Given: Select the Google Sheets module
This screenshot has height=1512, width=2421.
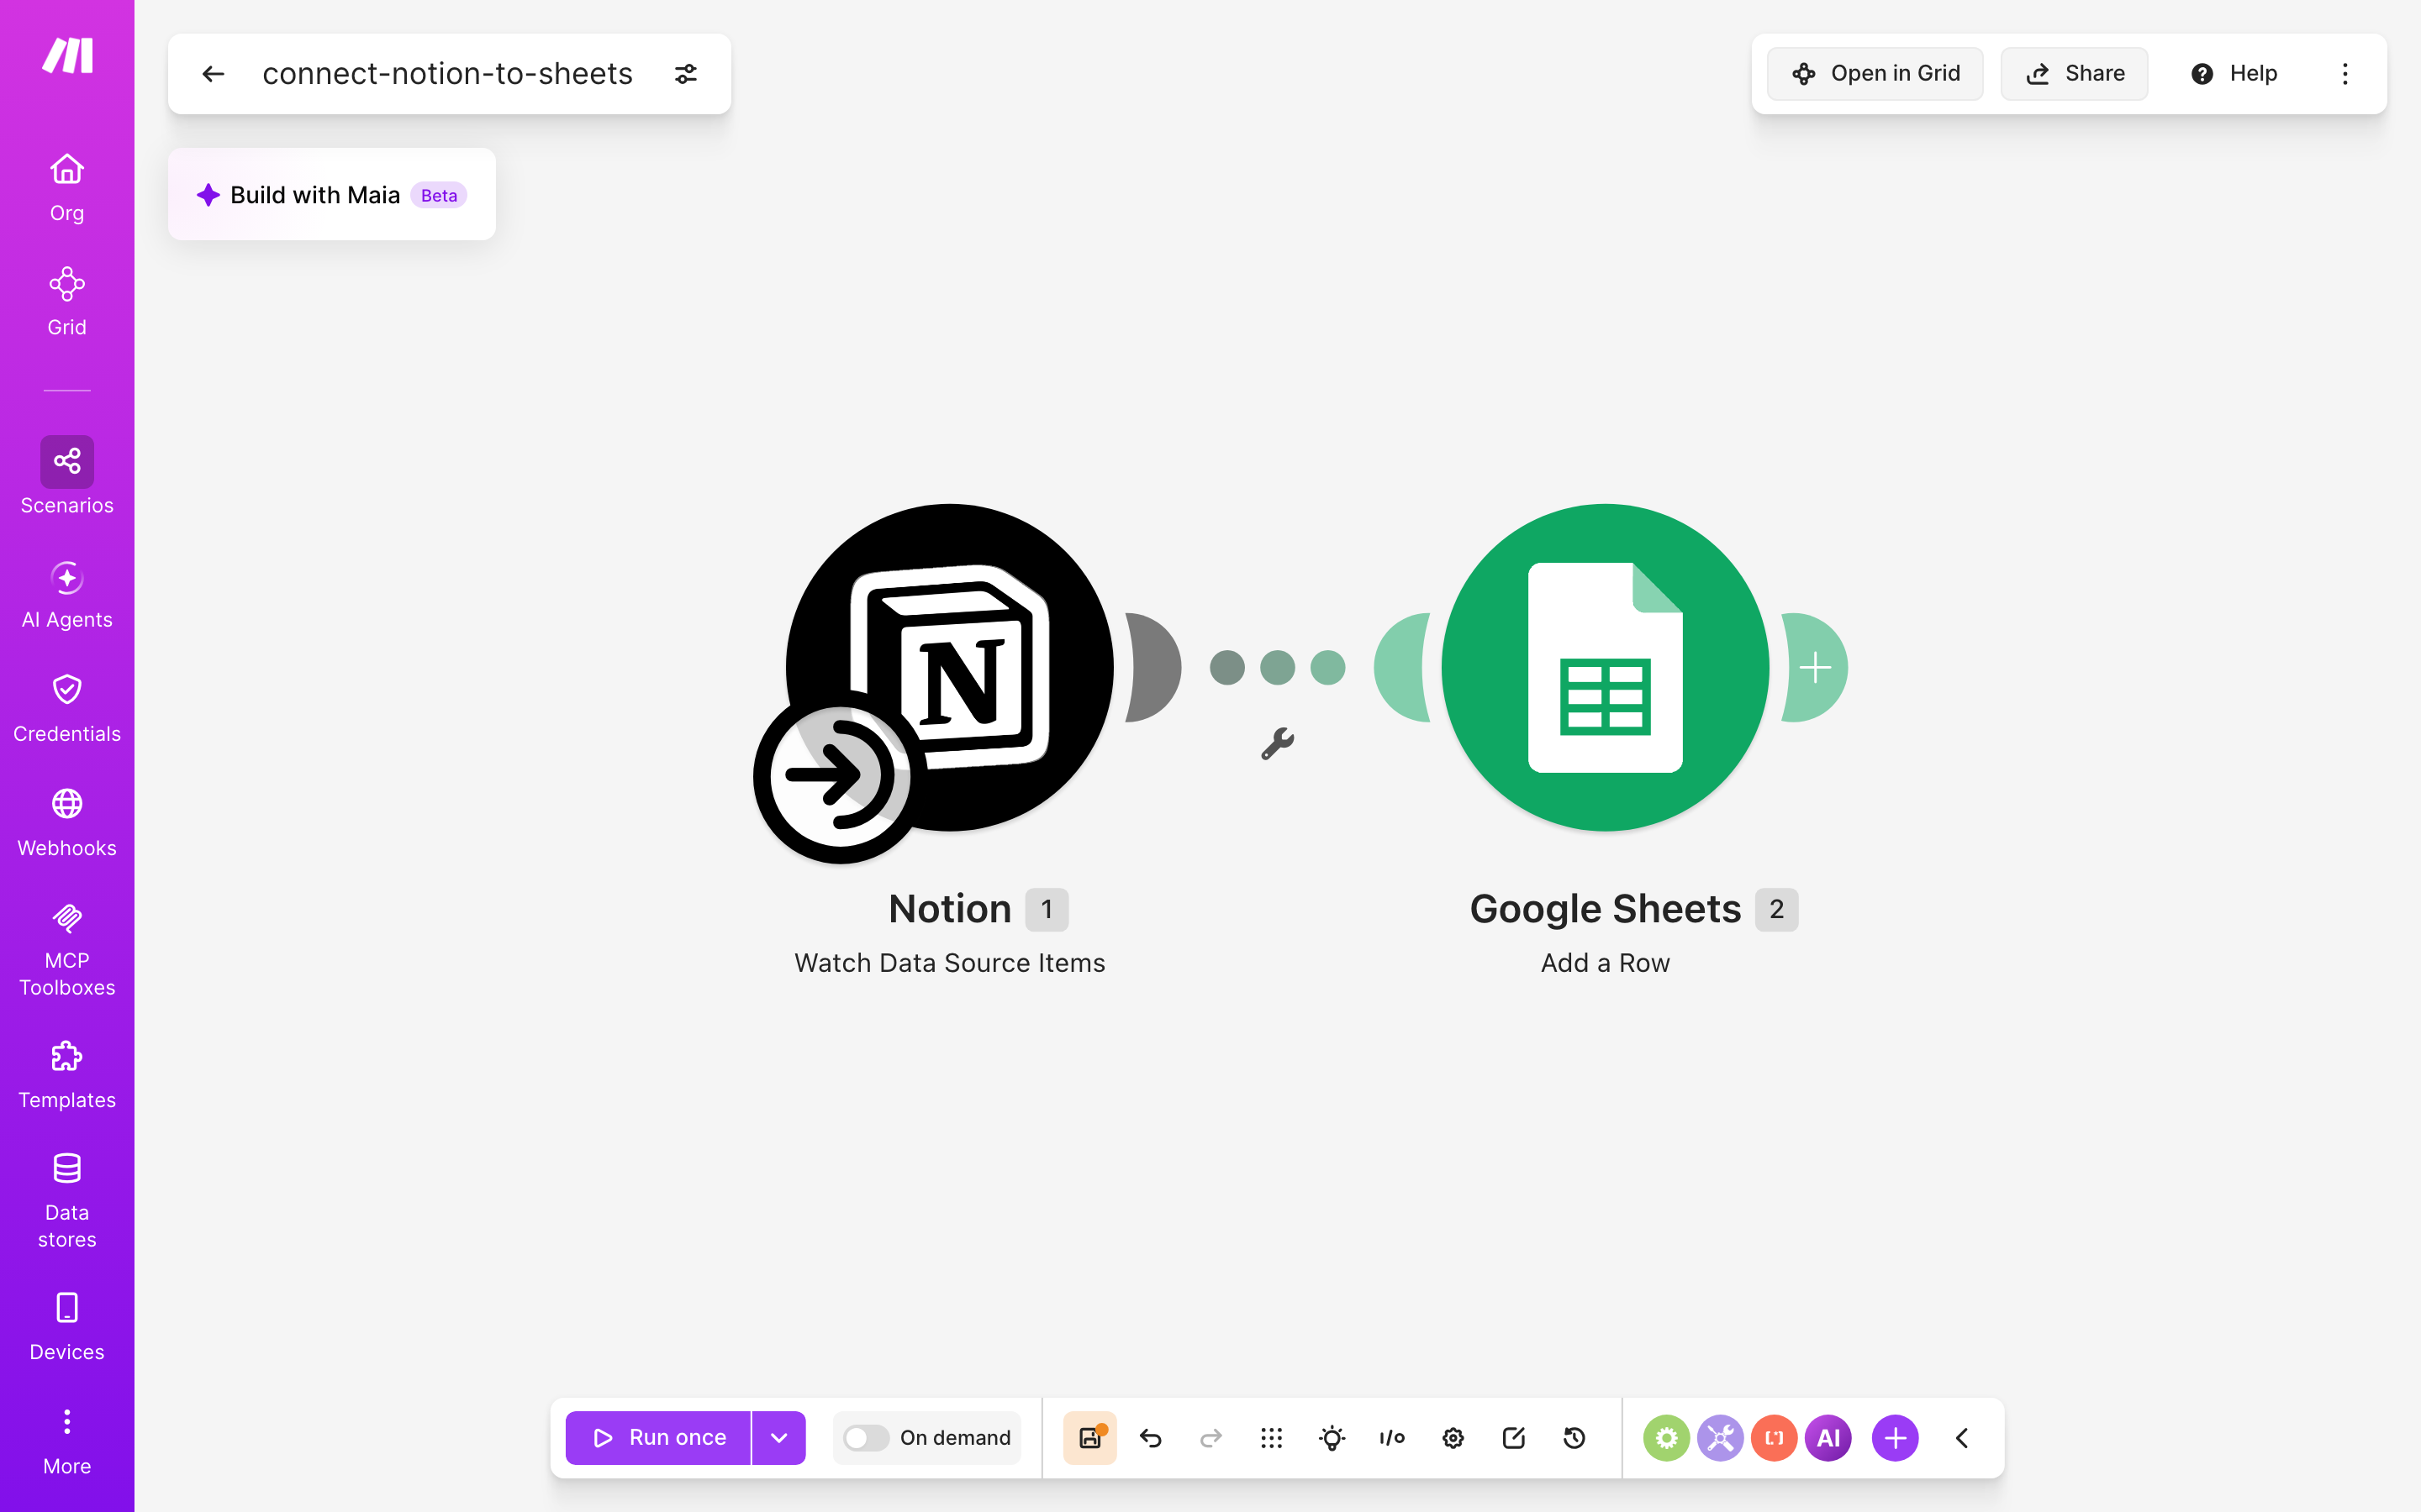Looking at the screenshot, I should tap(1605, 667).
